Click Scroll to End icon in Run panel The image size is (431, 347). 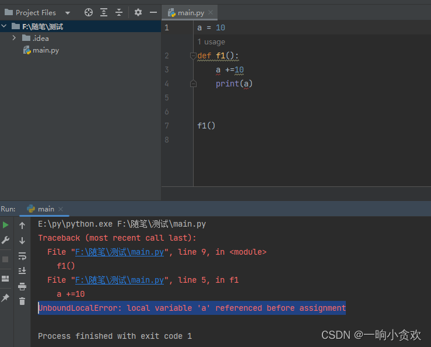(x=22, y=270)
